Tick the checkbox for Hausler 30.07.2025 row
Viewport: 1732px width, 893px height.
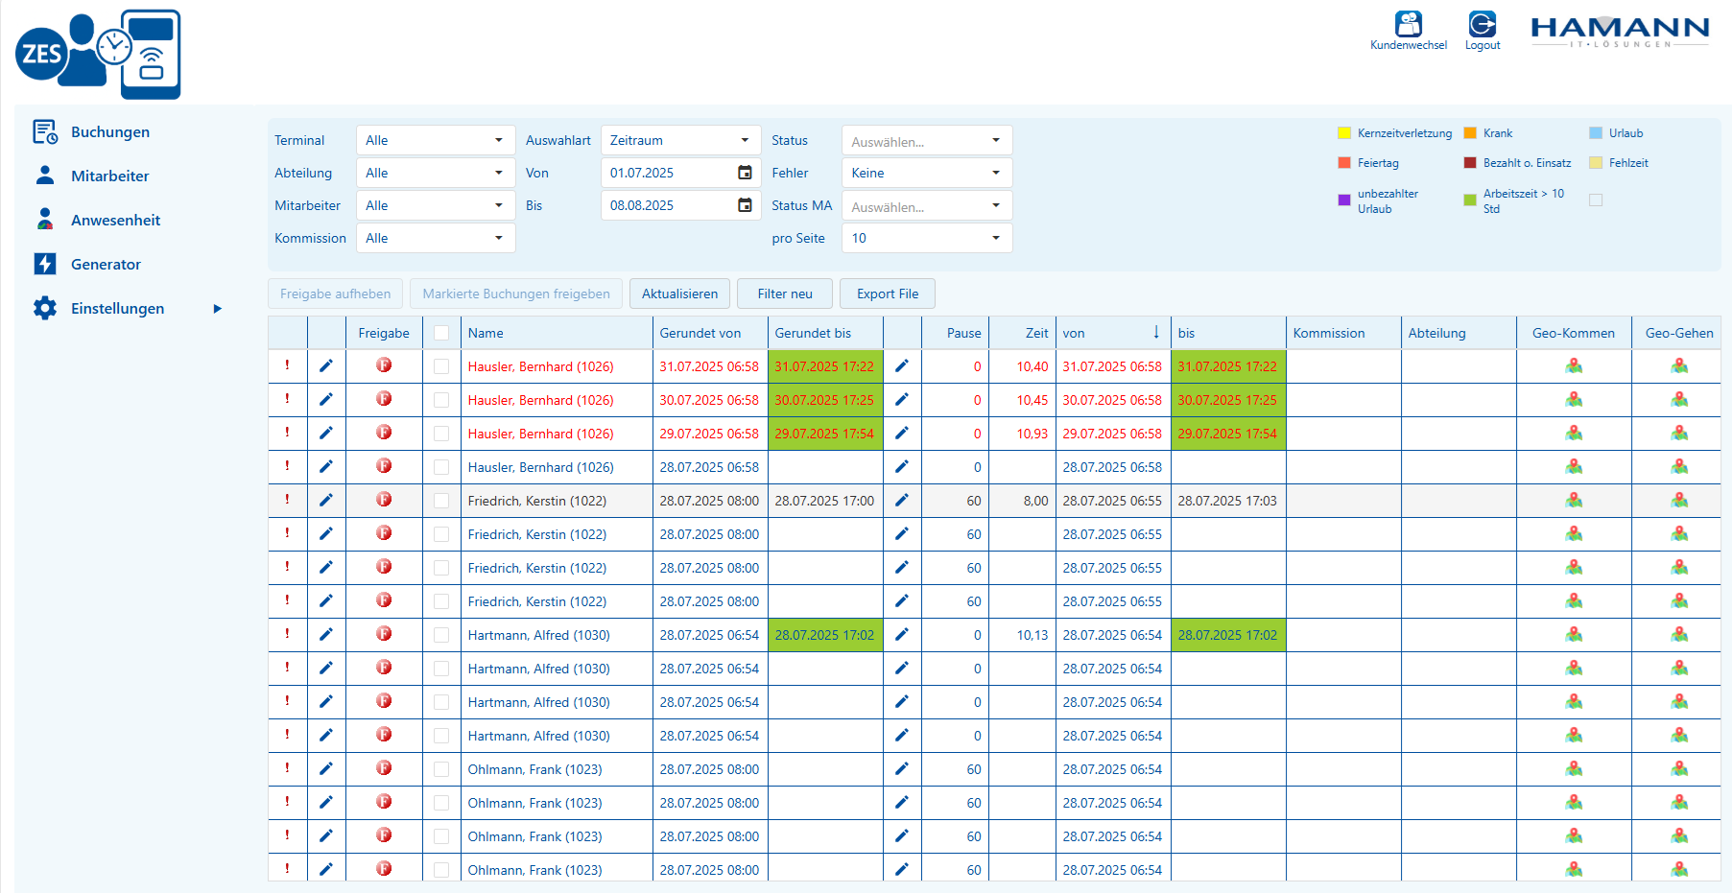click(x=441, y=400)
